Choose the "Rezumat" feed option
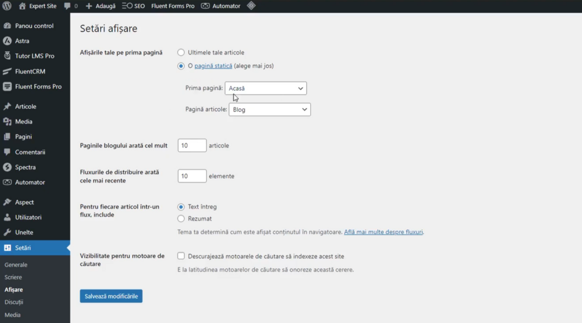The image size is (582, 323). (x=181, y=218)
